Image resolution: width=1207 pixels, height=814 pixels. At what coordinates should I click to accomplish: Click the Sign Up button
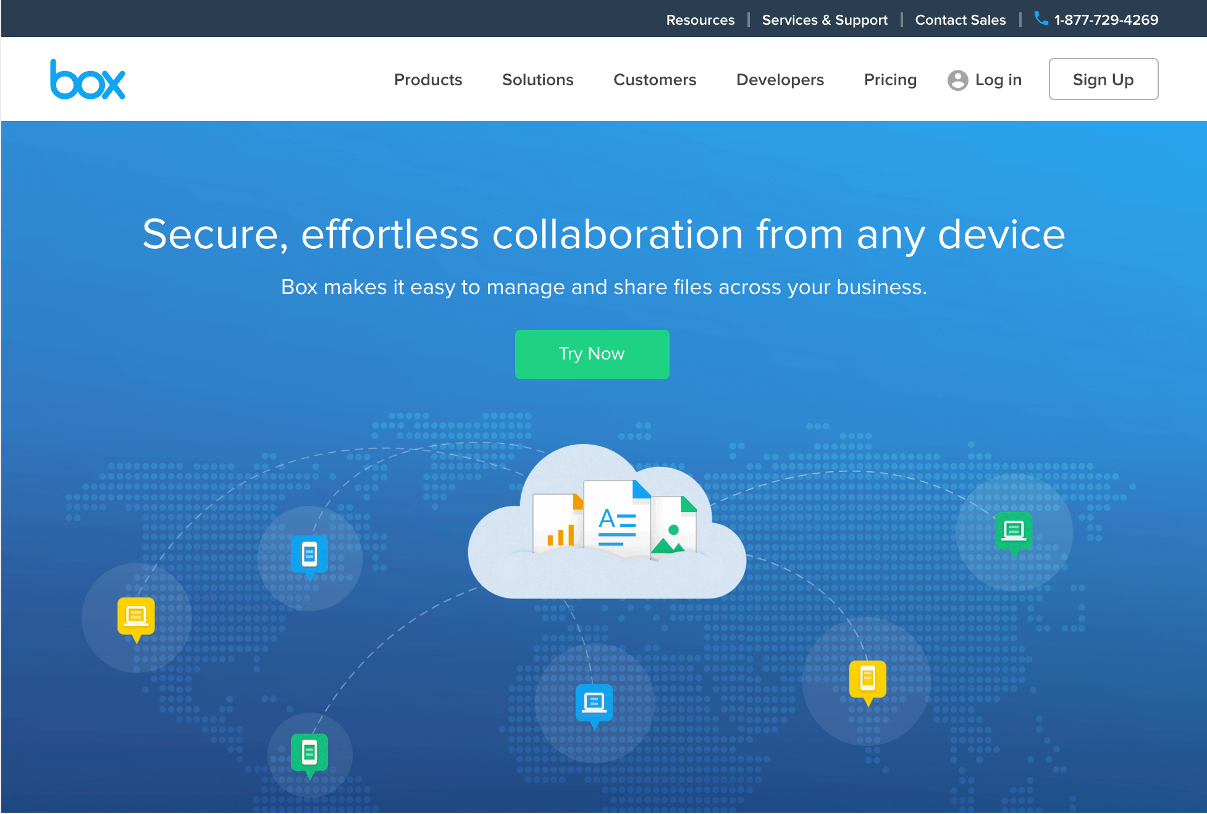1103,80
